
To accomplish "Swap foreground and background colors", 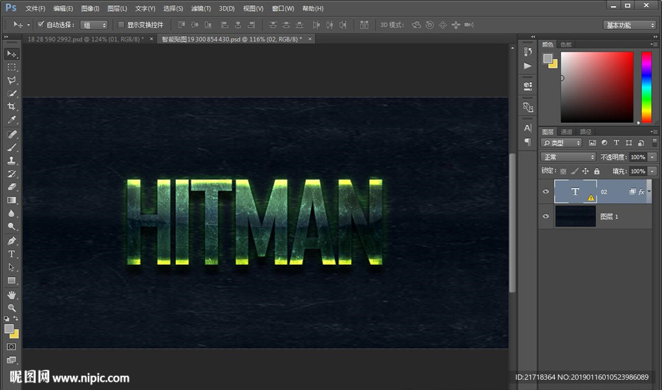I will pos(16,318).
